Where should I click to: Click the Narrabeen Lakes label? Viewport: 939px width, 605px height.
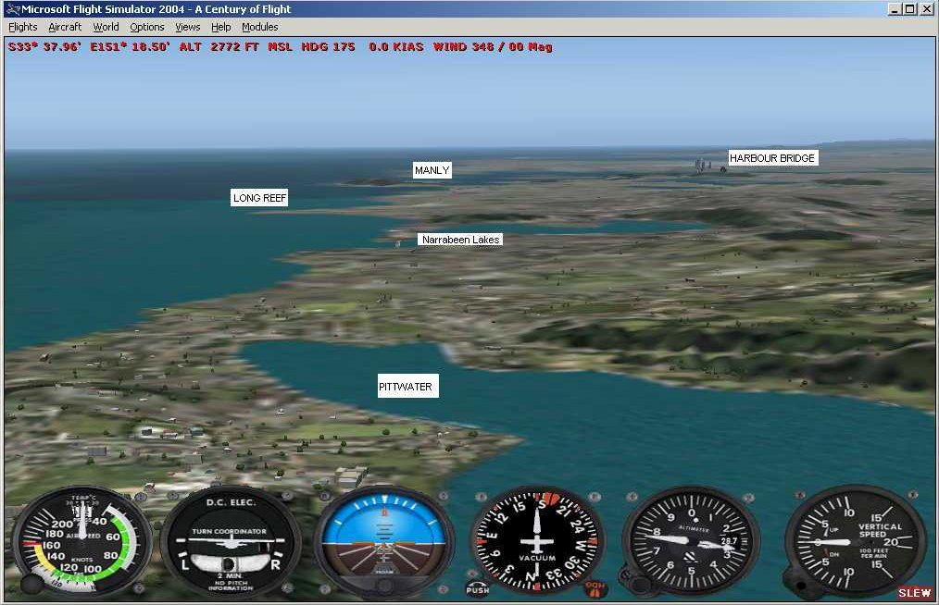(460, 240)
